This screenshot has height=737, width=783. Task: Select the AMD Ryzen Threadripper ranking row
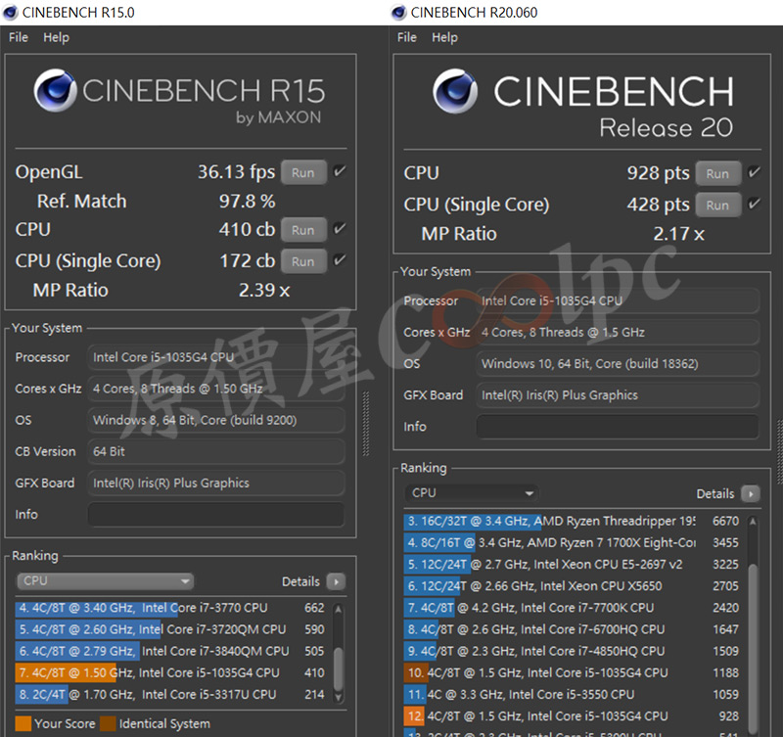click(573, 521)
